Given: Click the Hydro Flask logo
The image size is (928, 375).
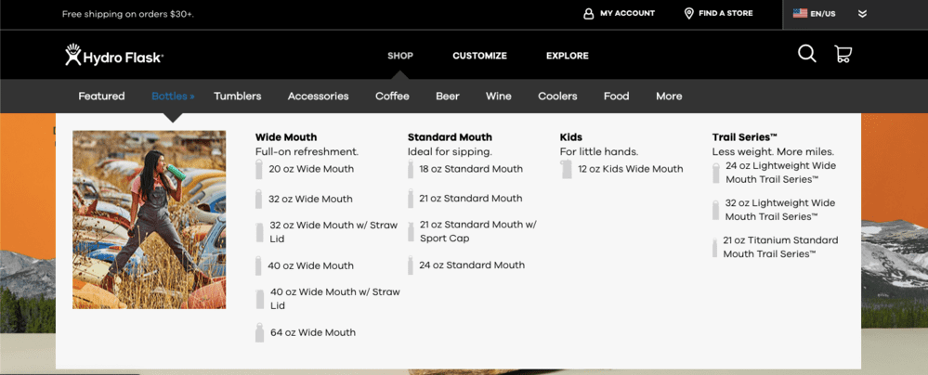Looking at the screenshot, I should click(x=114, y=55).
